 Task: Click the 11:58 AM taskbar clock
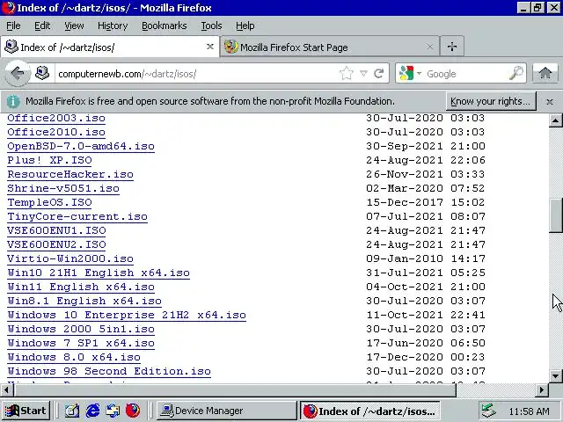[x=529, y=411]
